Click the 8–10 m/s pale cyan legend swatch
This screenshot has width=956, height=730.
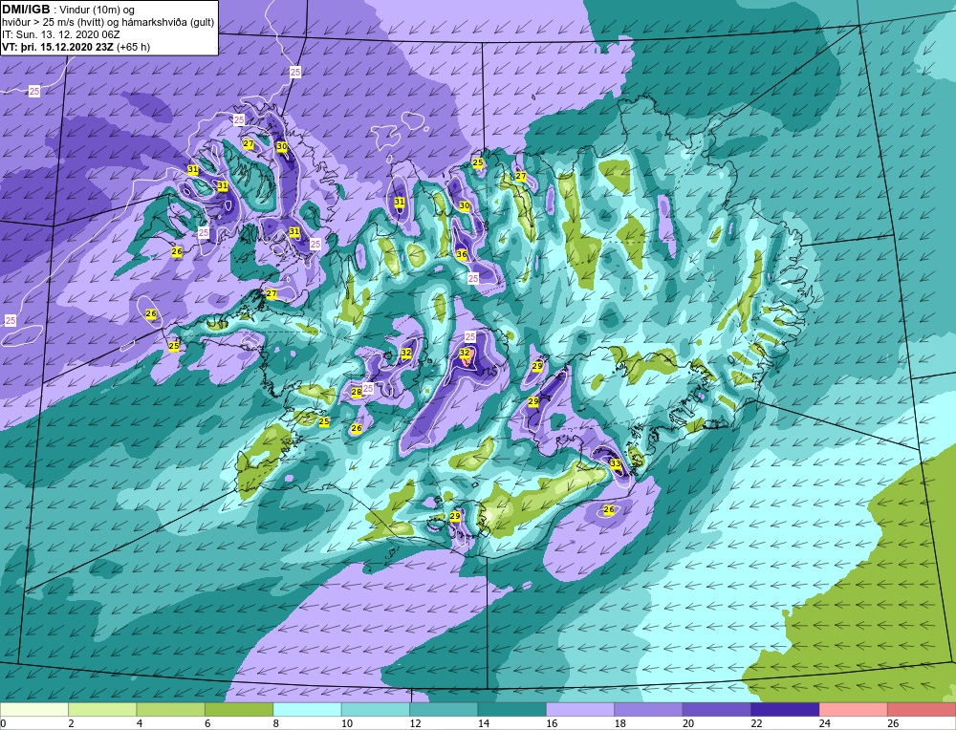point(307,709)
